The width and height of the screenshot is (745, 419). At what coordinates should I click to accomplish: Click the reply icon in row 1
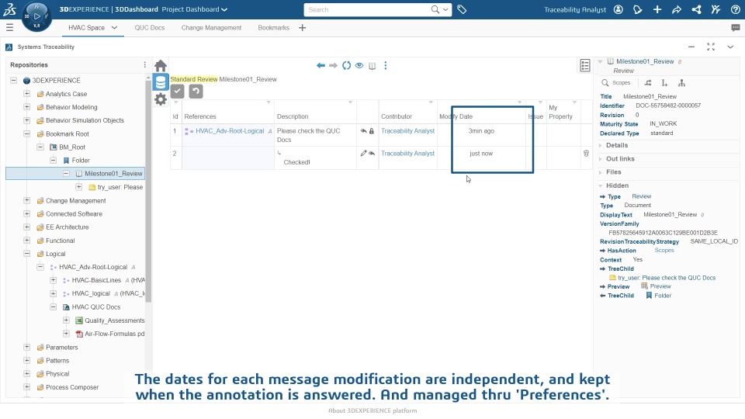click(x=363, y=131)
